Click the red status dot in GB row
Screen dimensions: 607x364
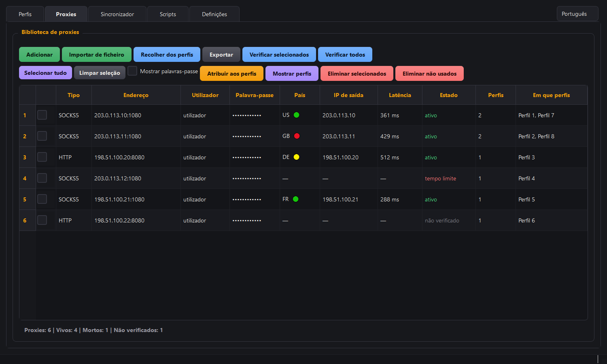pos(297,136)
